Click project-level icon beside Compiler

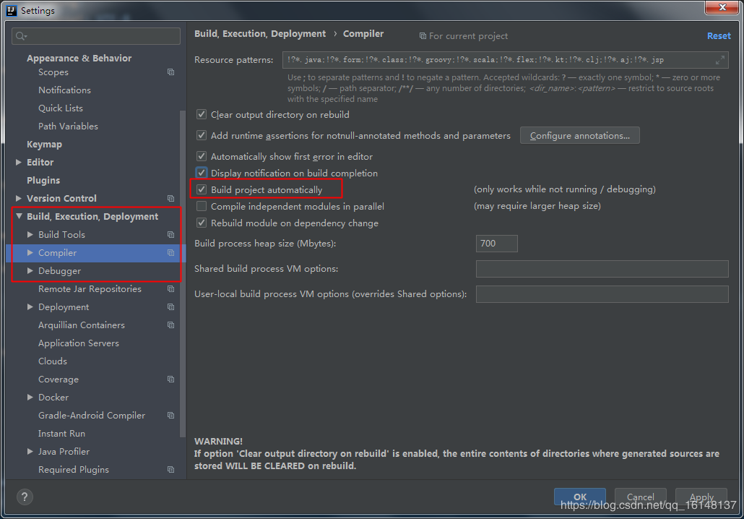point(170,252)
